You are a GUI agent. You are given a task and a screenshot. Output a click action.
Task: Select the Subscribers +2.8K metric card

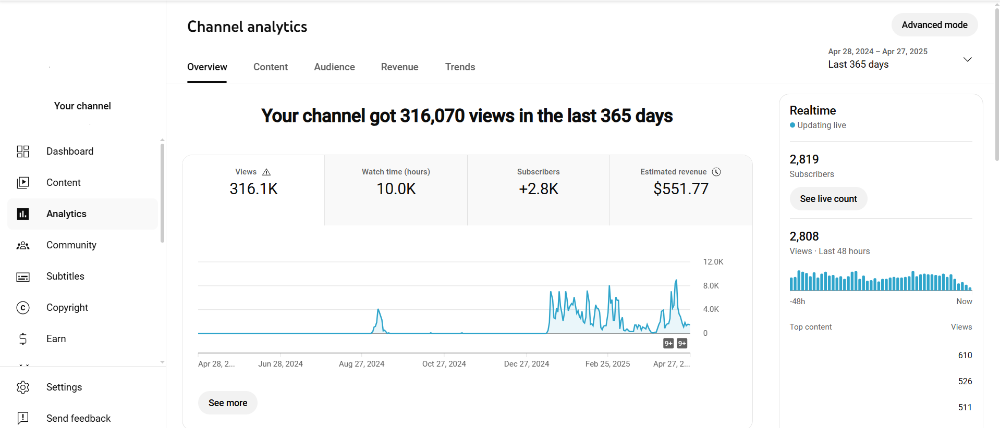click(x=539, y=190)
